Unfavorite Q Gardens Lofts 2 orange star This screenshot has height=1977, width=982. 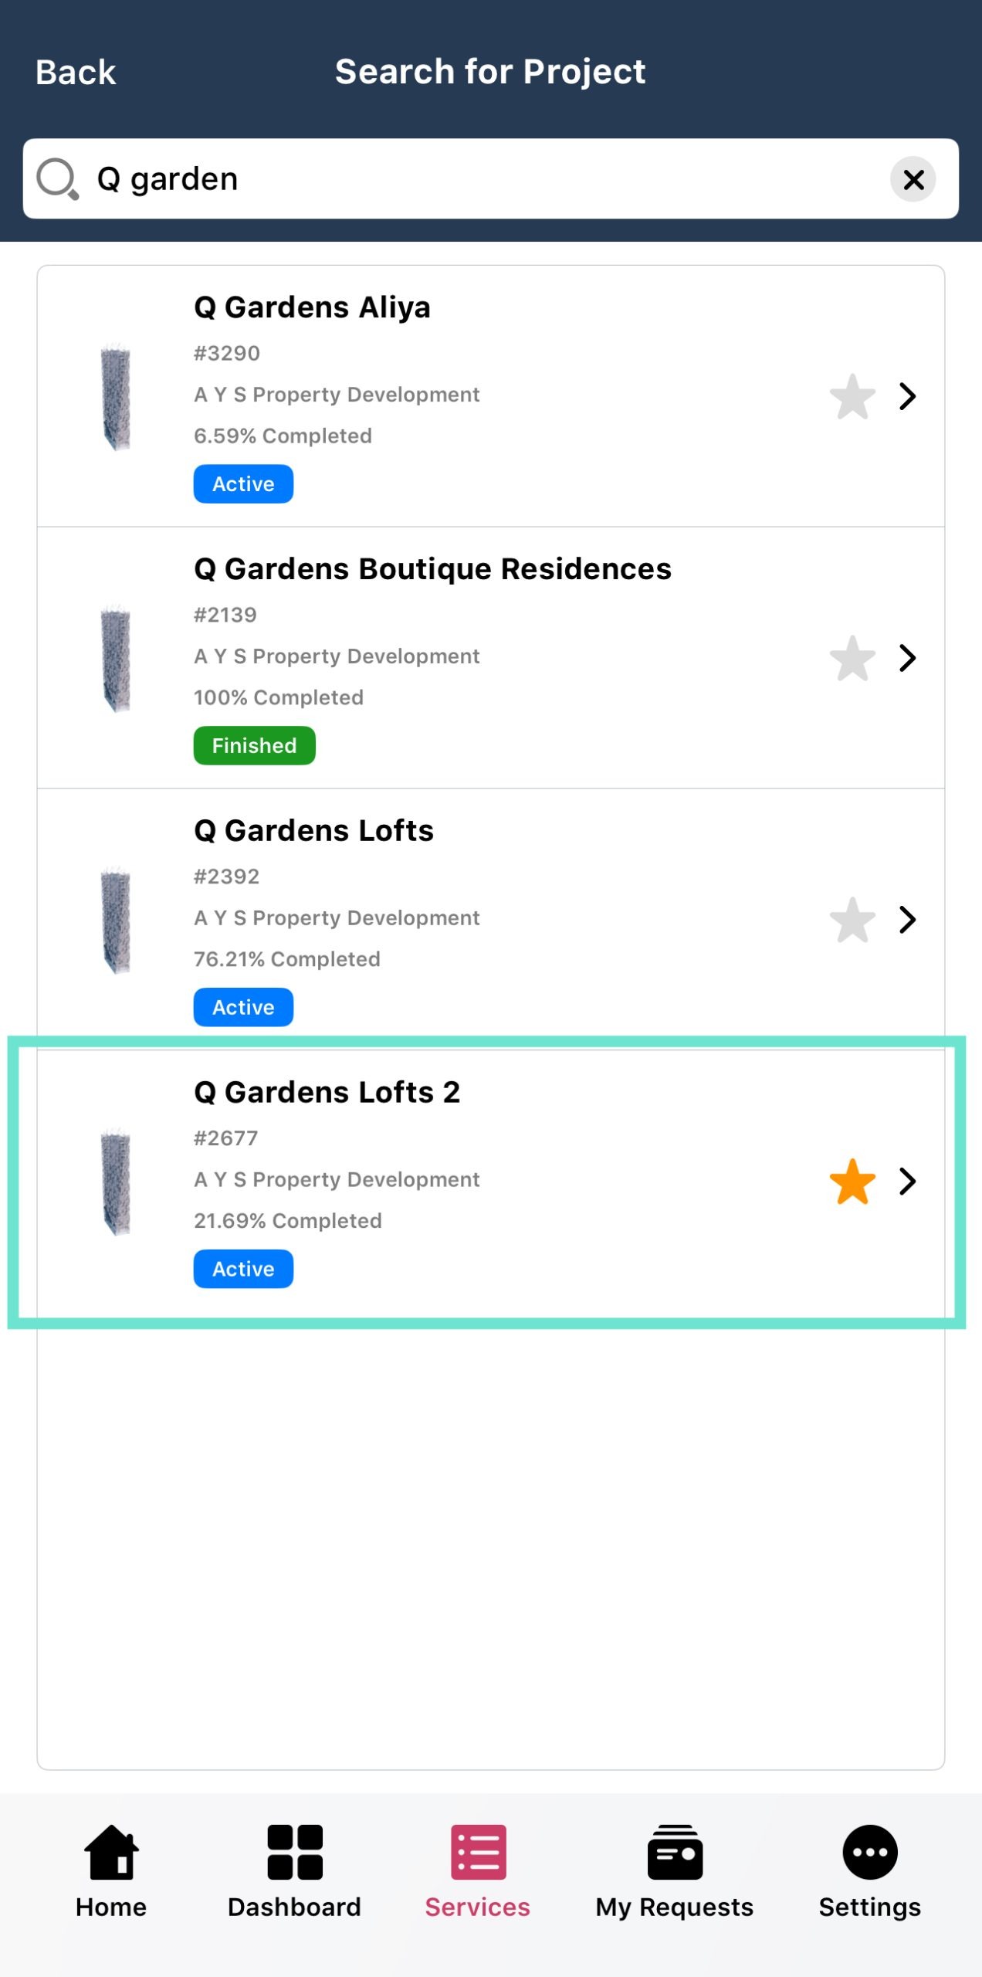852,1182
